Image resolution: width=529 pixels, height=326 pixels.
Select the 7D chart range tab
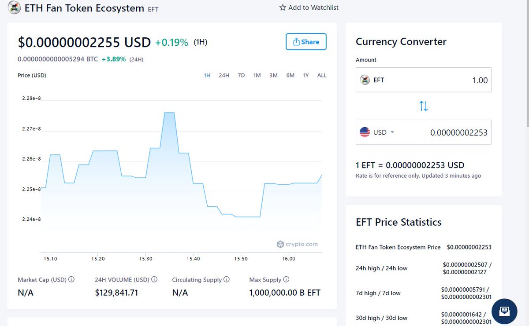[x=241, y=75]
